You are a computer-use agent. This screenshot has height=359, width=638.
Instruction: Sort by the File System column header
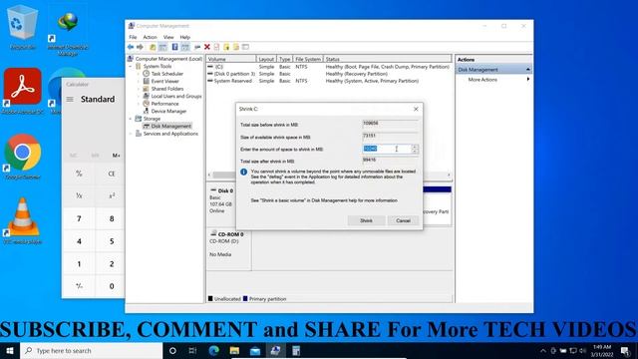308,59
